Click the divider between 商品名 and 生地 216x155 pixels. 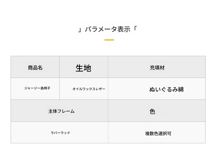[59, 67]
